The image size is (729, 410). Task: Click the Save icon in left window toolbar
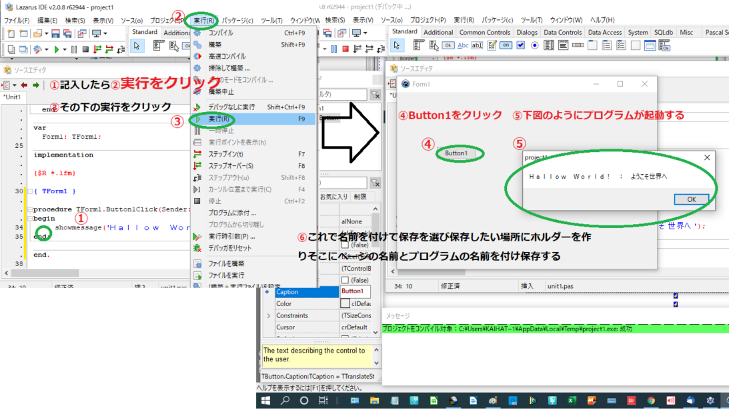[55, 34]
